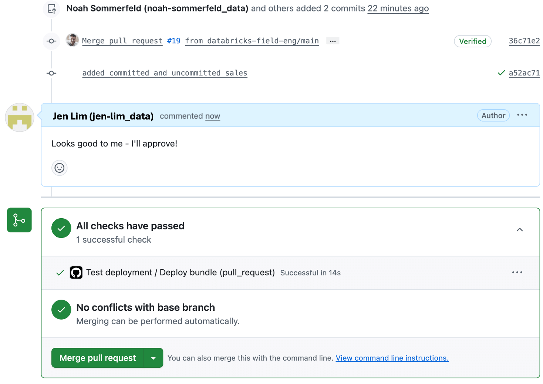The height and width of the screenshot is (384, 543).
Task: Click the push event icon beside Noah Sommerfeld
Action: (x=52, y=9)
